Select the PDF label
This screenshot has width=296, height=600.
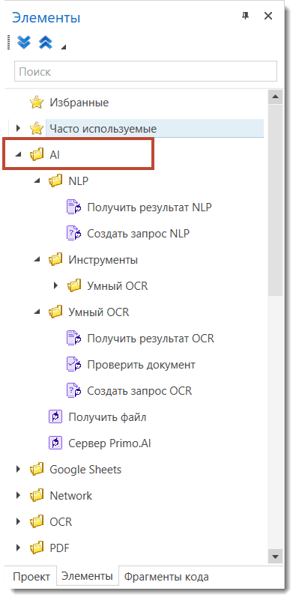59,548
